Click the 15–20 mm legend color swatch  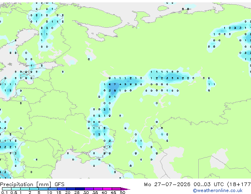pos(61,189)
